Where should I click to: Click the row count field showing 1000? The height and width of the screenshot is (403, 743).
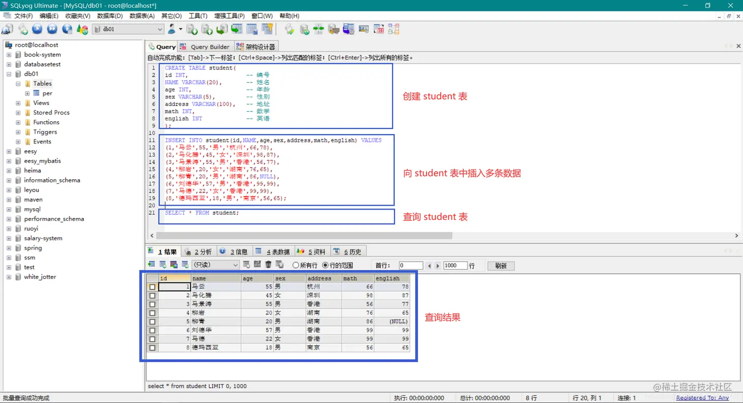point(455,266)
